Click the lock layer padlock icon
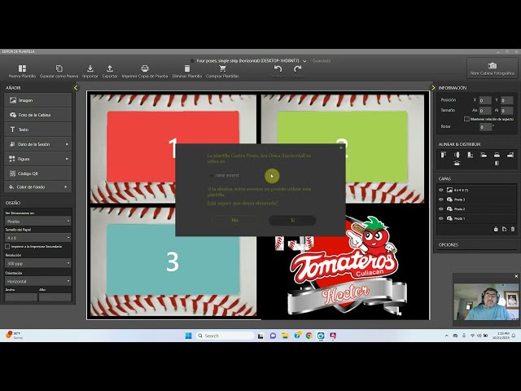Viewport: 521px width, 391px height. click(x=496, y=229)
